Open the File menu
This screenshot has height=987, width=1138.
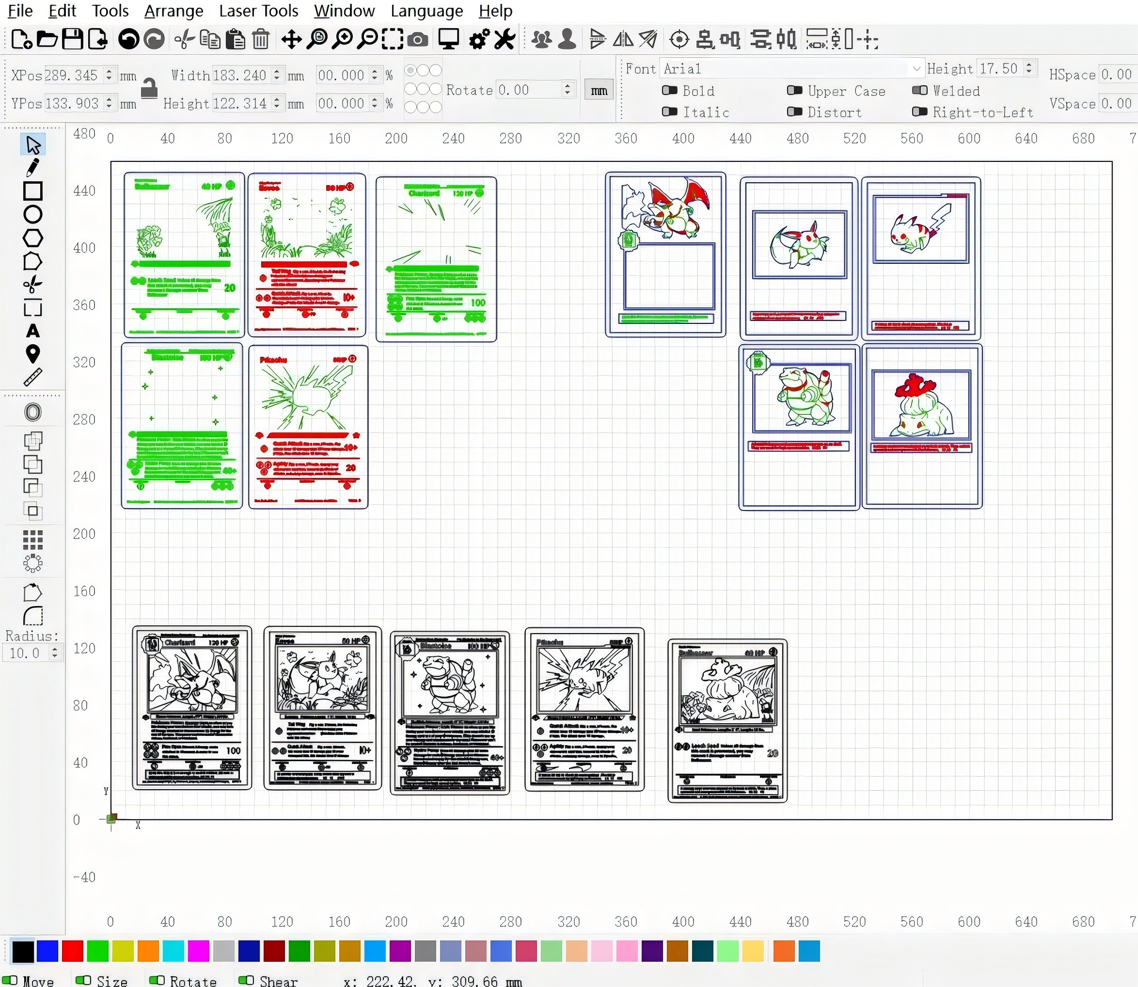click(x=20, y=11)
